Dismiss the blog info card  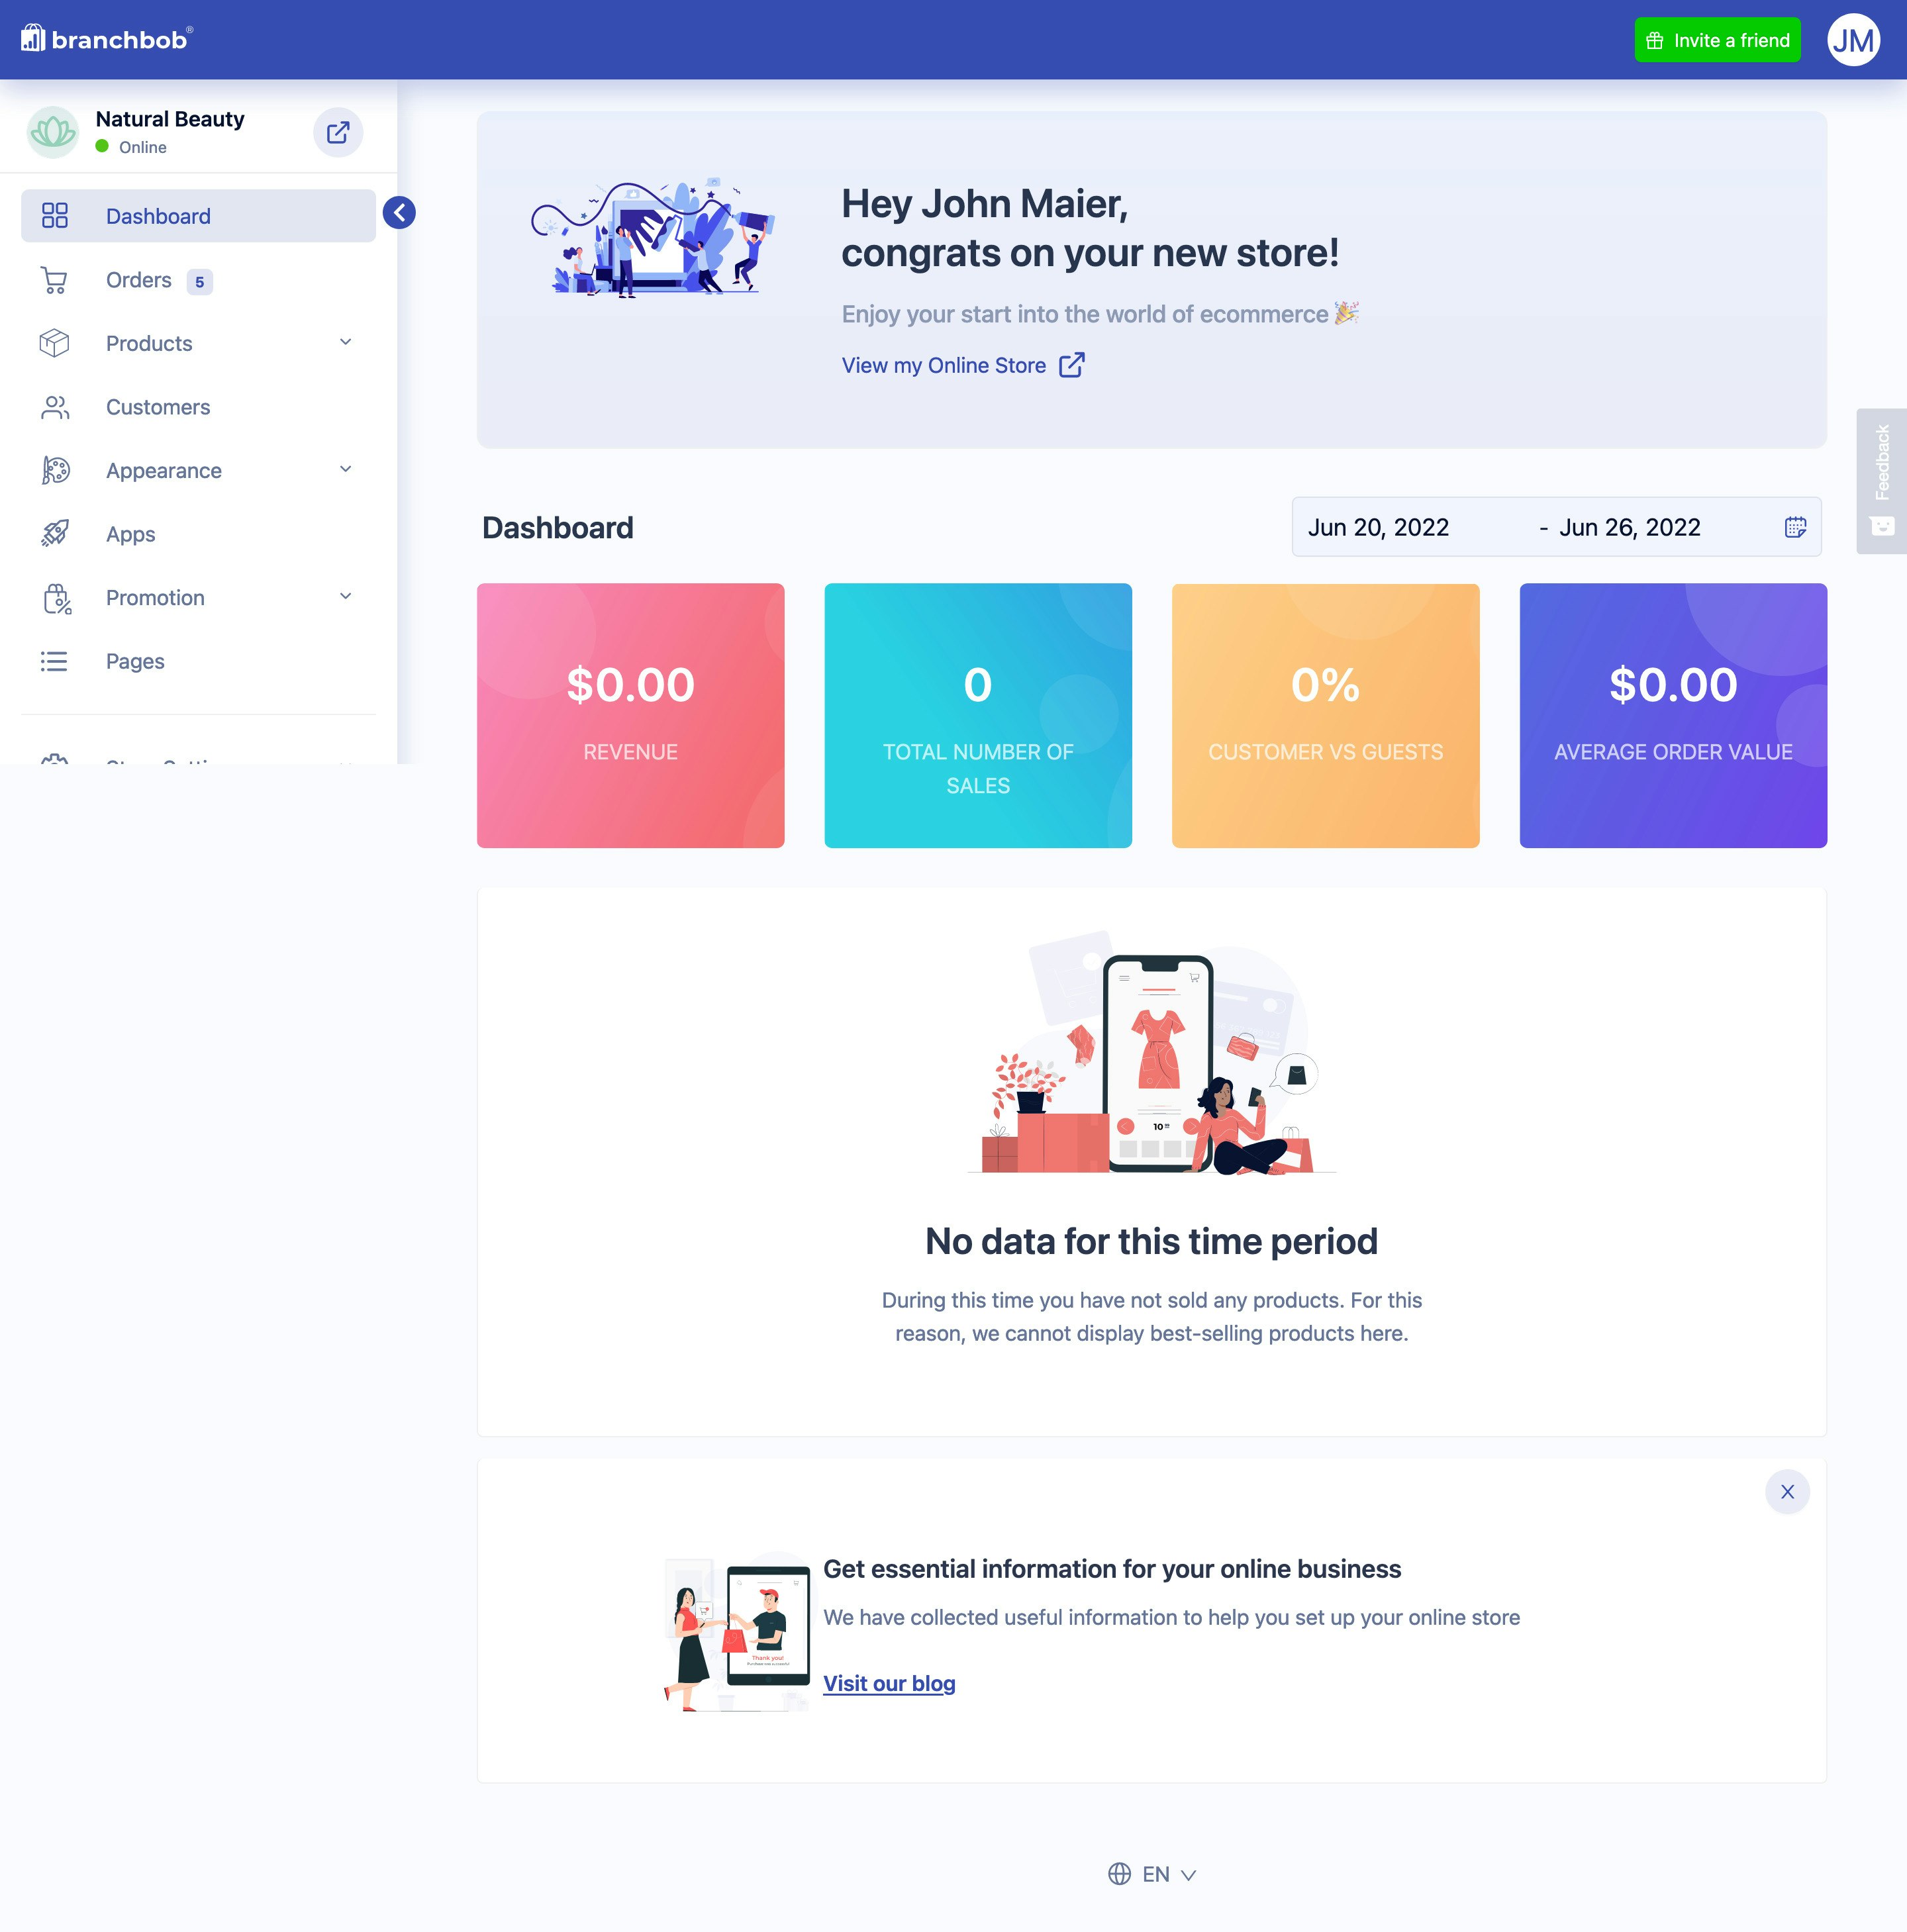click(x=1787, y=1492)
